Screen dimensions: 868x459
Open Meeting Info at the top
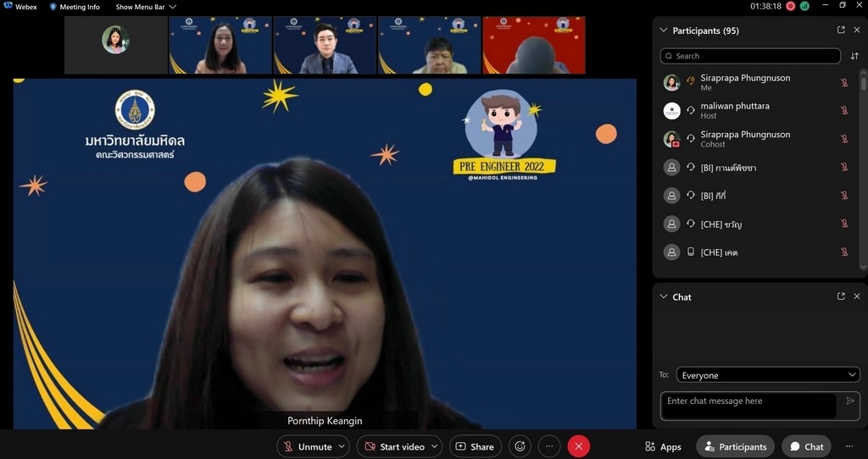[x=75, y=7]
